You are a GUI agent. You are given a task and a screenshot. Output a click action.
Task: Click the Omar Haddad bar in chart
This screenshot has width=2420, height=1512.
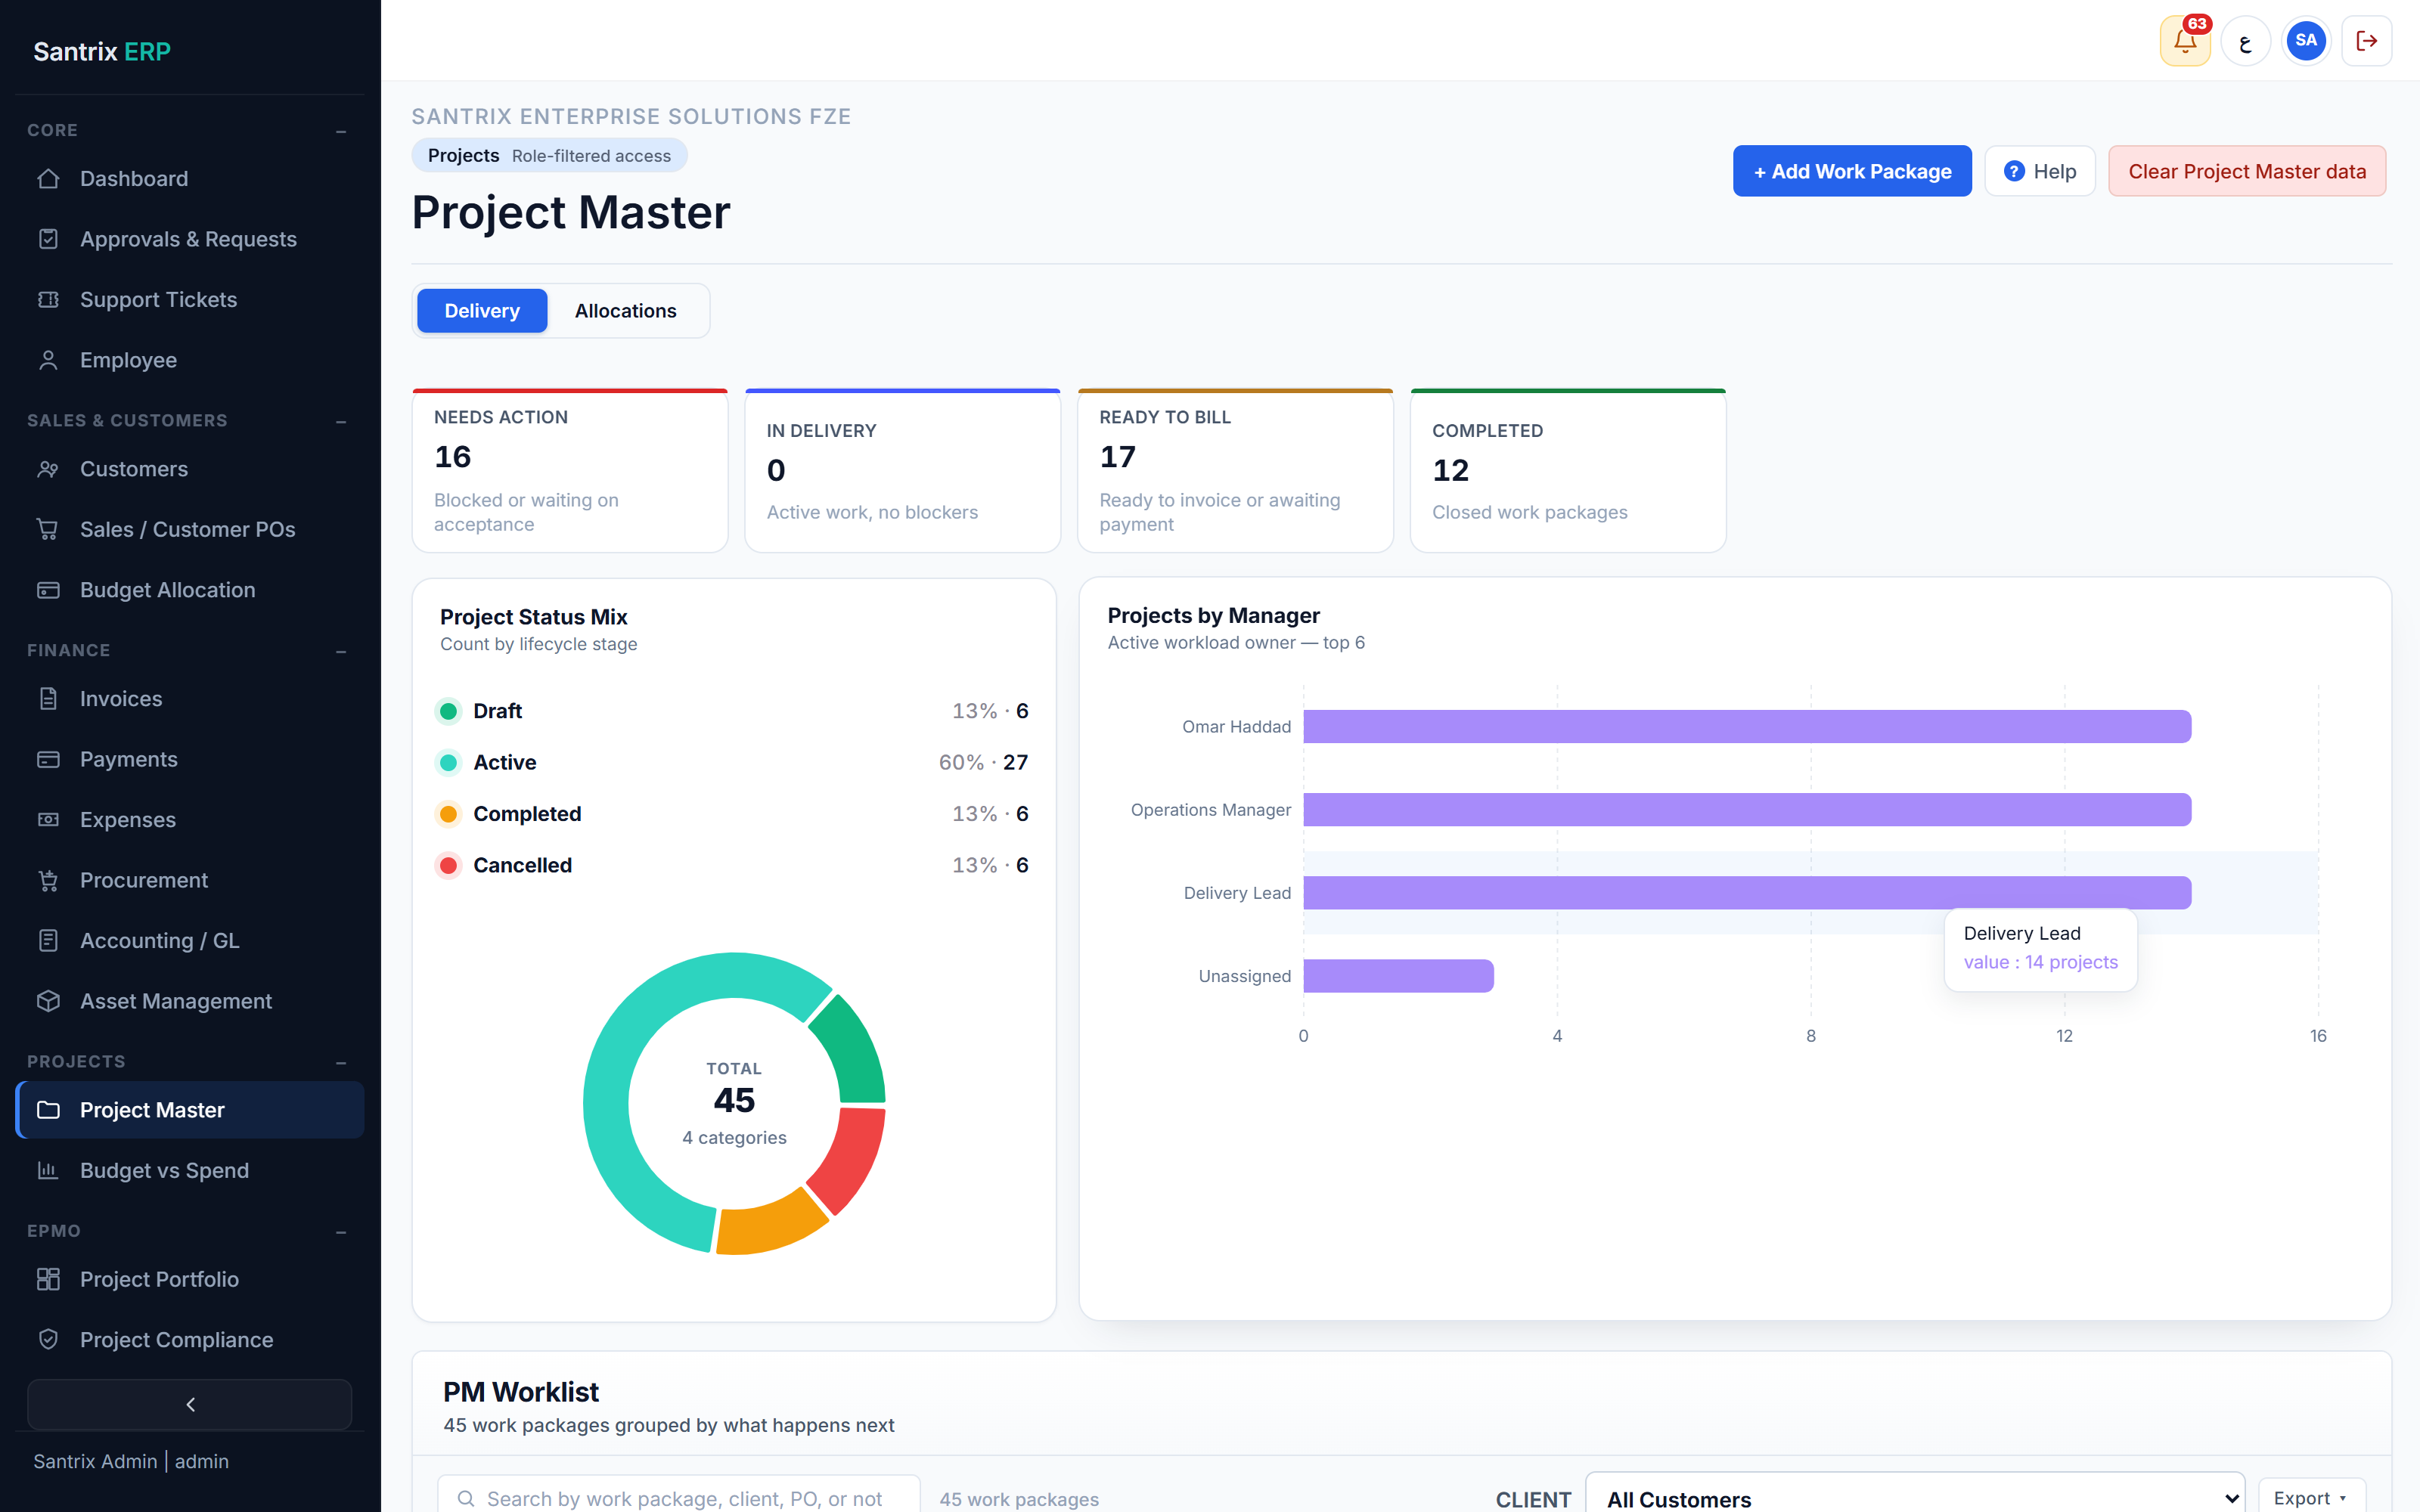(1747, 727)
